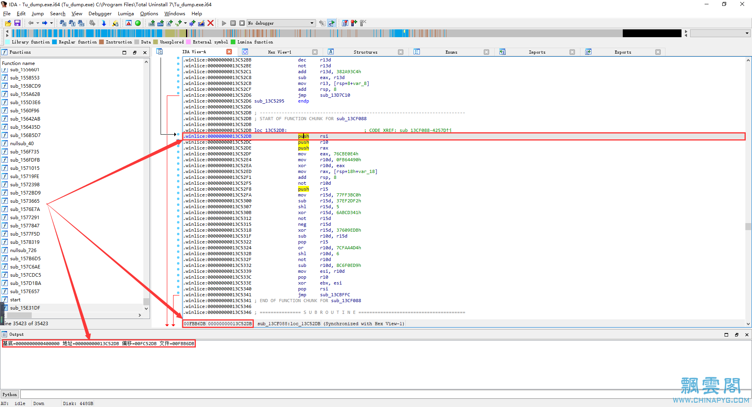Click the Function name column header
The image size is (752, 407).
pyautogui.click(x=18, y=63)
